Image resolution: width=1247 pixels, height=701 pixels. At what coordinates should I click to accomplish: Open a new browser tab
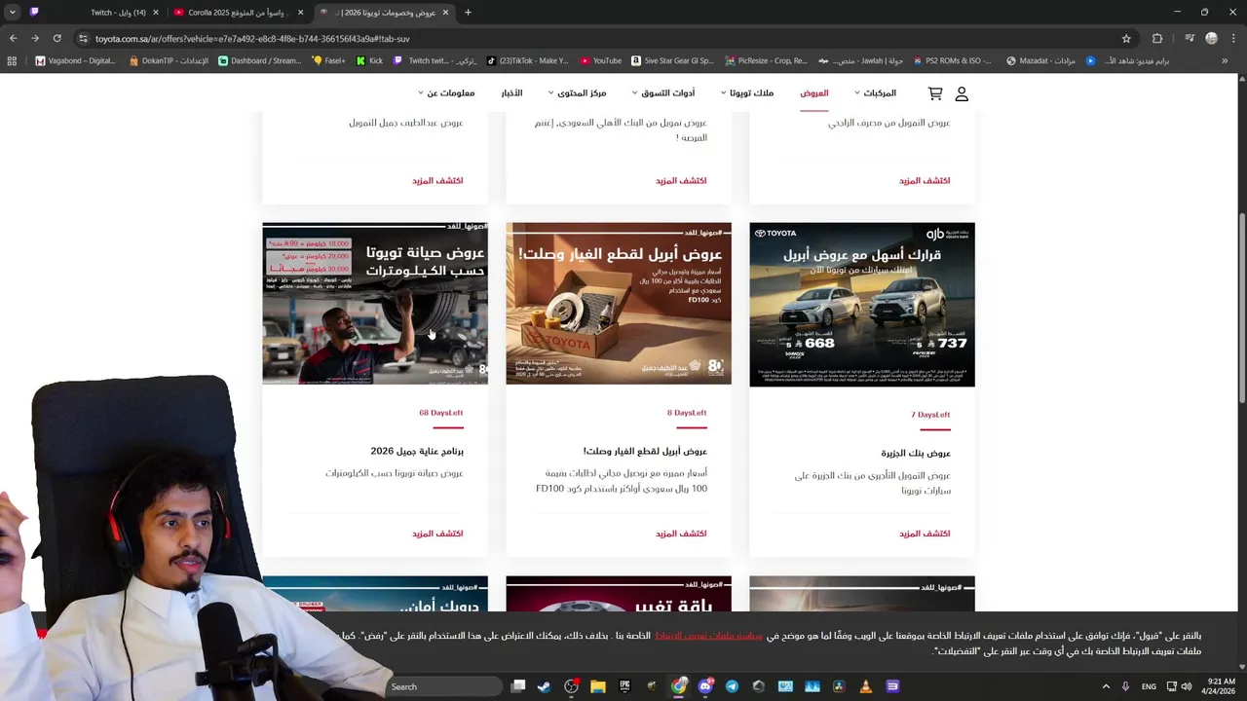[x=468, y=13]
